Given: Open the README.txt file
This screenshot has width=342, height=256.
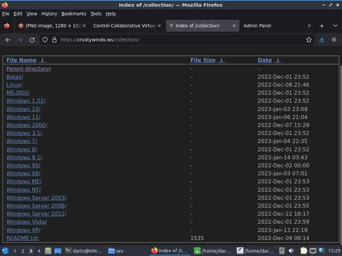Looking at the screenshot, I should point(22,238).
